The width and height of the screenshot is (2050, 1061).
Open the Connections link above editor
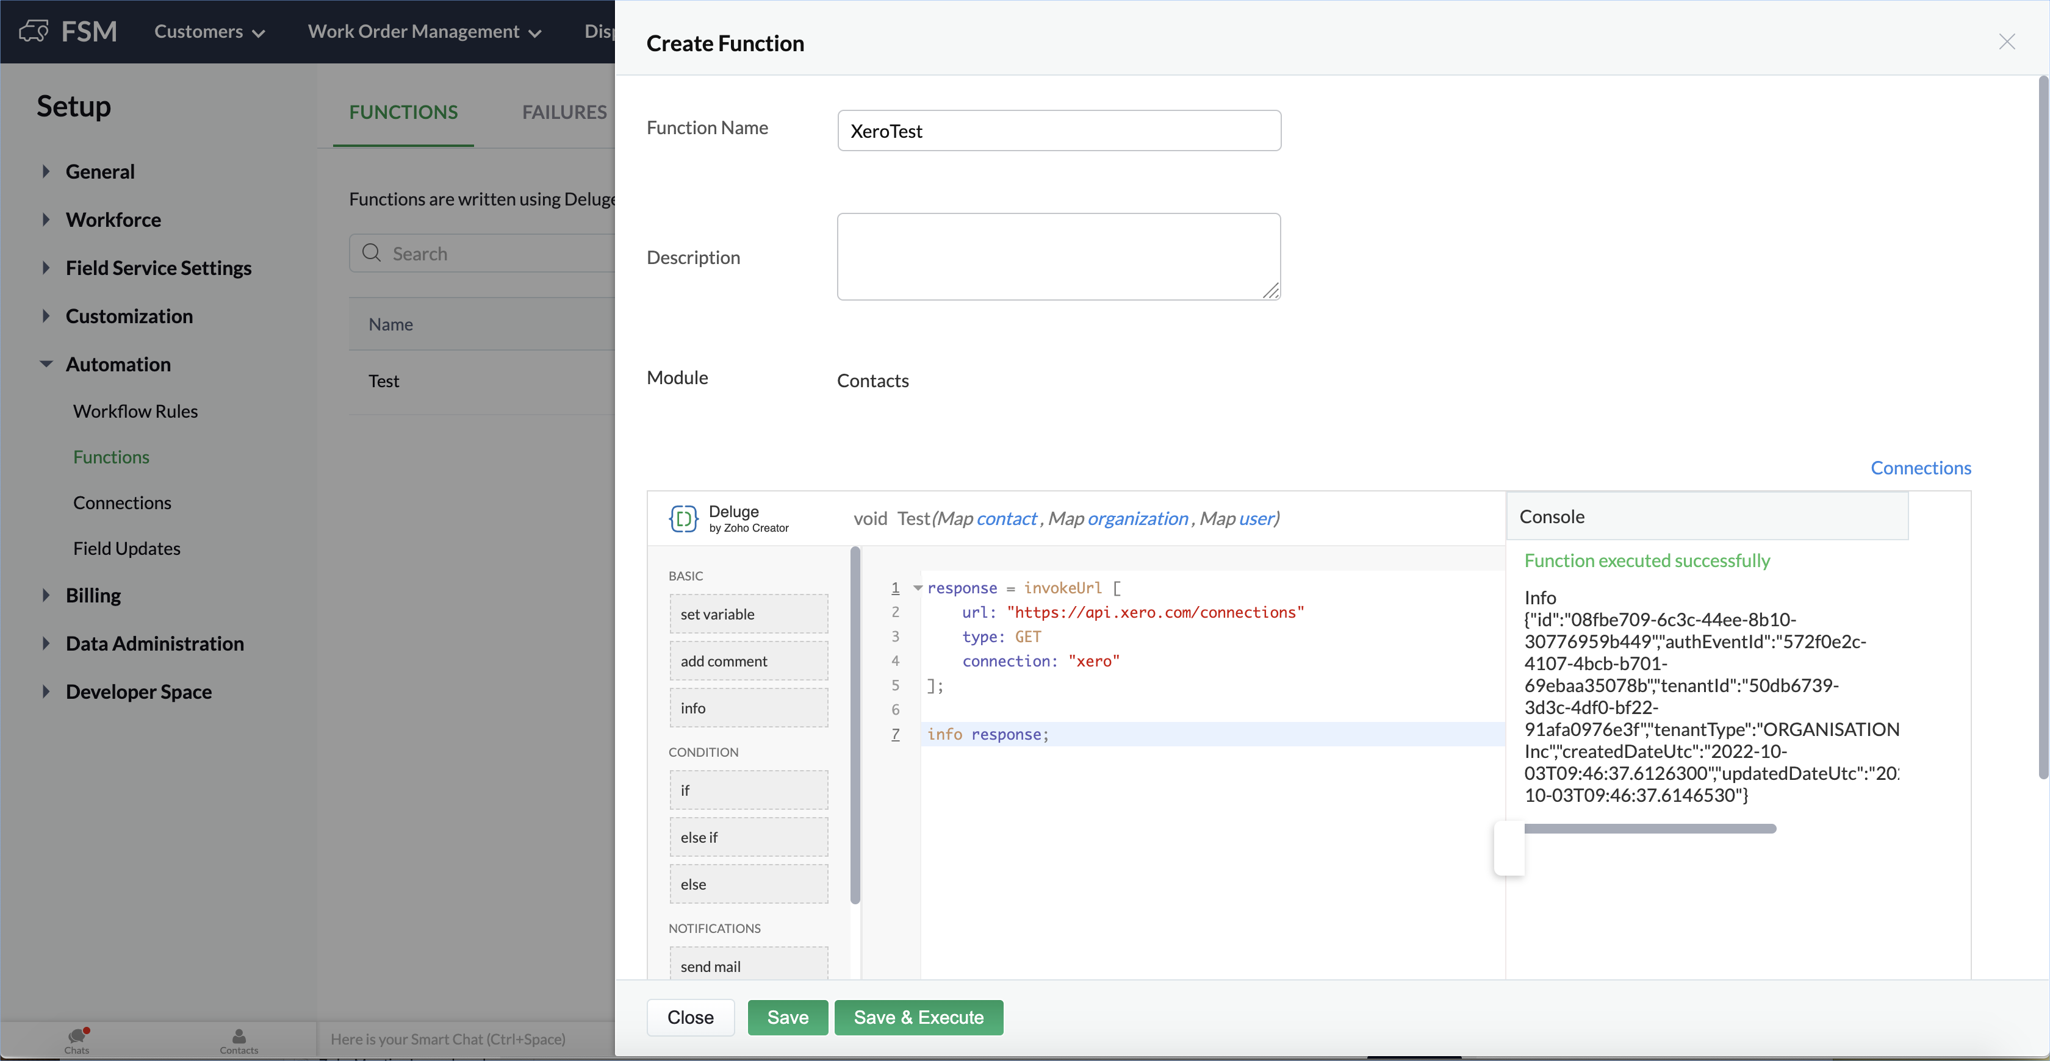point(1920,468)
